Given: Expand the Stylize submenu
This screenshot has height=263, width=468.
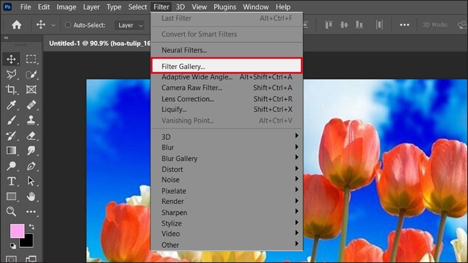Looking at the screenshot, I should point(227,223).
